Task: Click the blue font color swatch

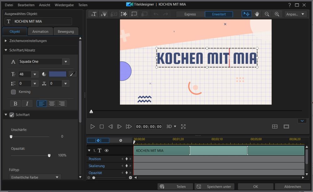Action: [58, 74]
